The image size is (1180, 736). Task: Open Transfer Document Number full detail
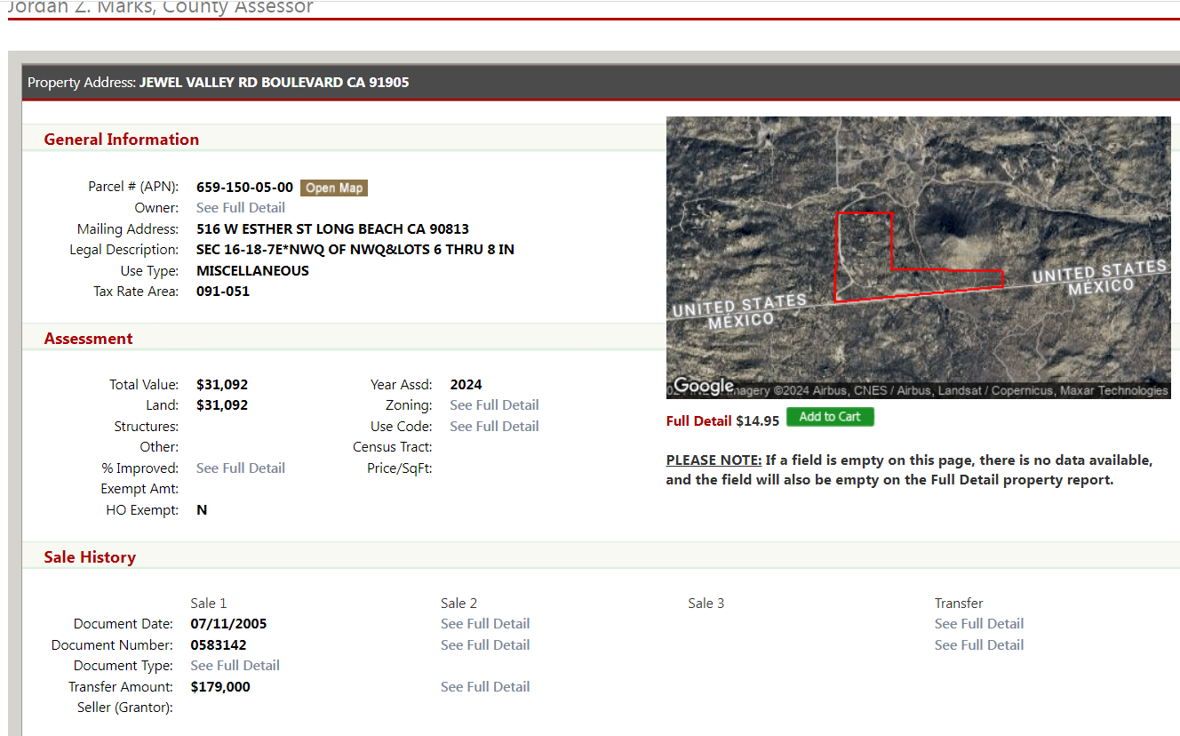(x=979, y=645)
